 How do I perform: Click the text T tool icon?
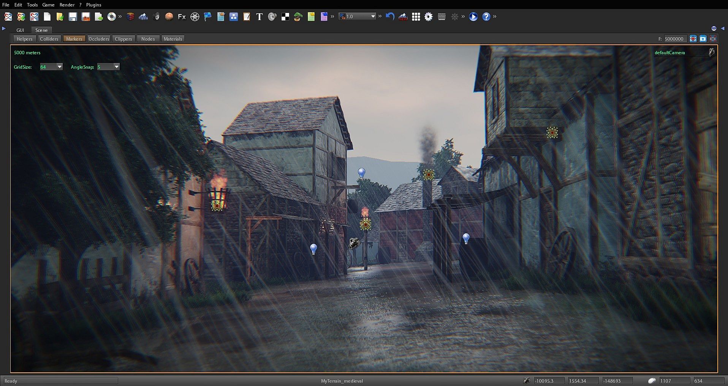pyautogui.click(x=259, y=17)
